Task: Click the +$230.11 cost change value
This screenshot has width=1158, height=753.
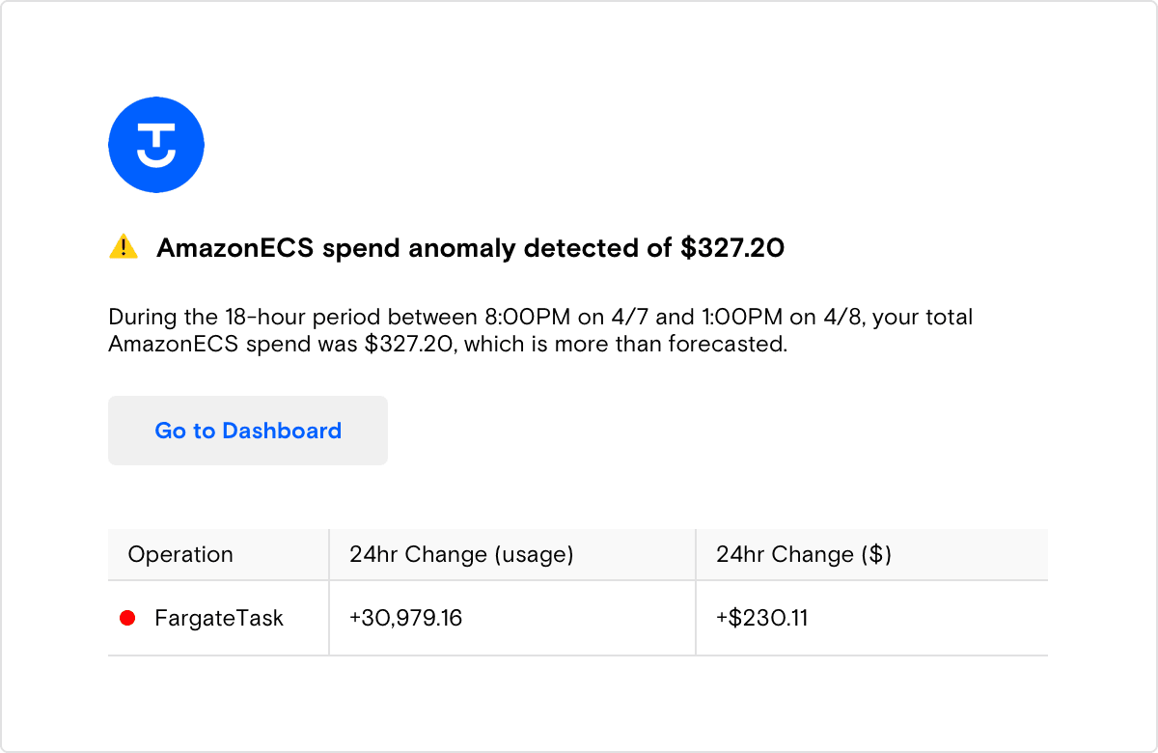Action: 762,618
